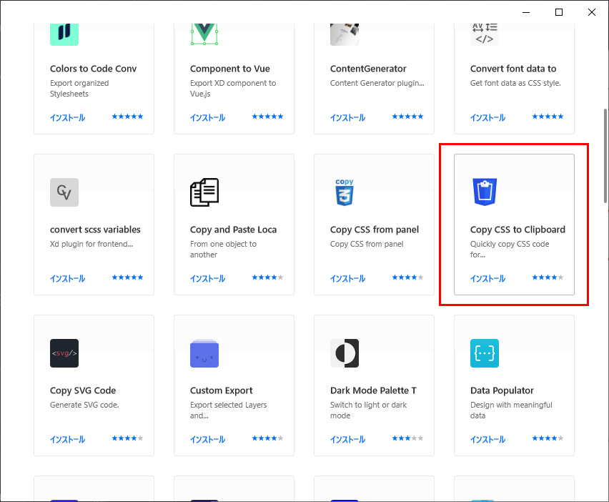Image resolution: width=609 pixels, height=502 pixels.
Task: Install the Copy CSS from panel plugin
Action: (347, 279)
